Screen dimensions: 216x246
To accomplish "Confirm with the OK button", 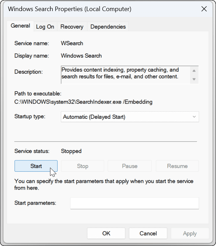I will (106, 234).
